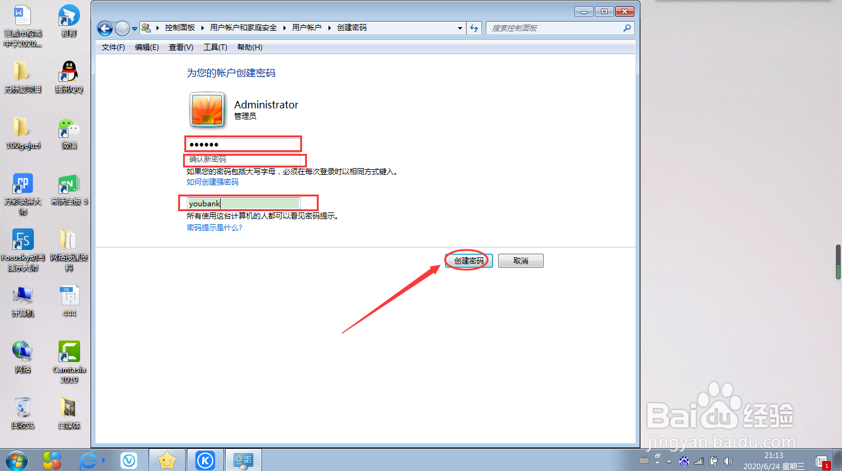Click the blue K taskbar app

205,460
